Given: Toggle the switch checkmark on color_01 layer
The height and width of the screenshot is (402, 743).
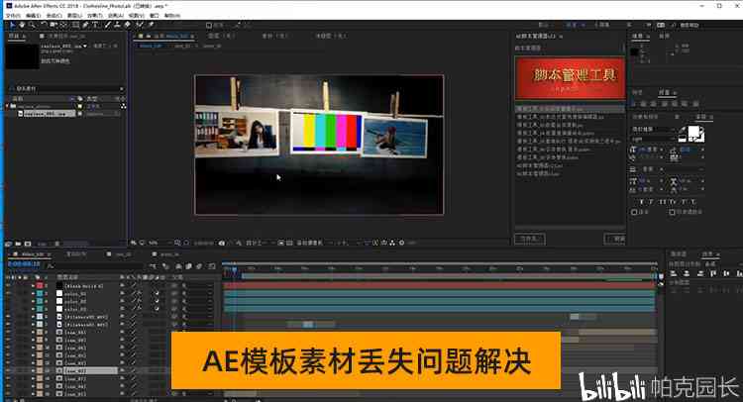Looking at the screenshot, I should pos(157,293).
